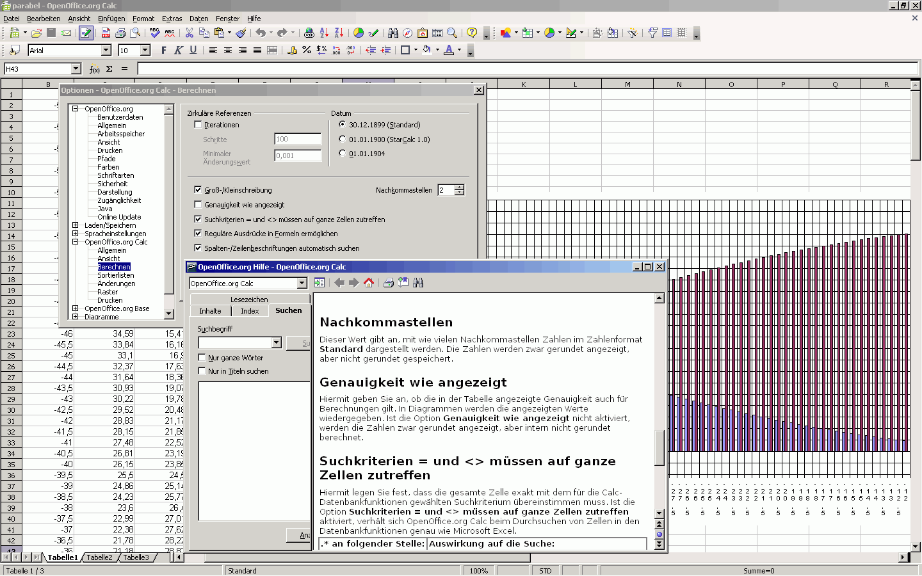Toggle 'Genauigkeit wie angezeigt' checkbox
The image size is (922, 576).
pos(198,205)
